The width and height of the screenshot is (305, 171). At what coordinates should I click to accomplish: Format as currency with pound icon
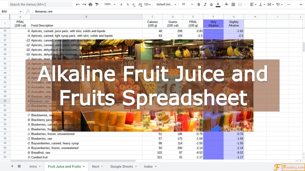tap(121, 4)
